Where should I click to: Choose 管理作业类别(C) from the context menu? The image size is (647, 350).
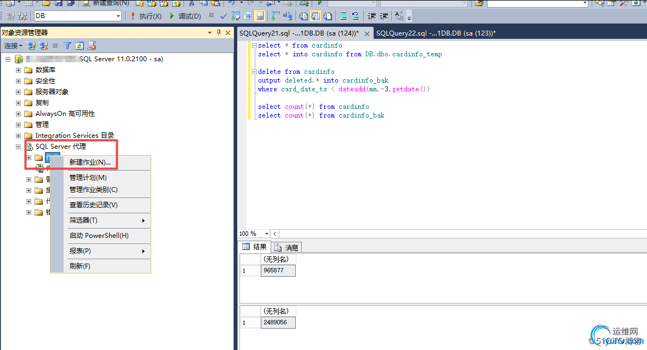point(101,189)
